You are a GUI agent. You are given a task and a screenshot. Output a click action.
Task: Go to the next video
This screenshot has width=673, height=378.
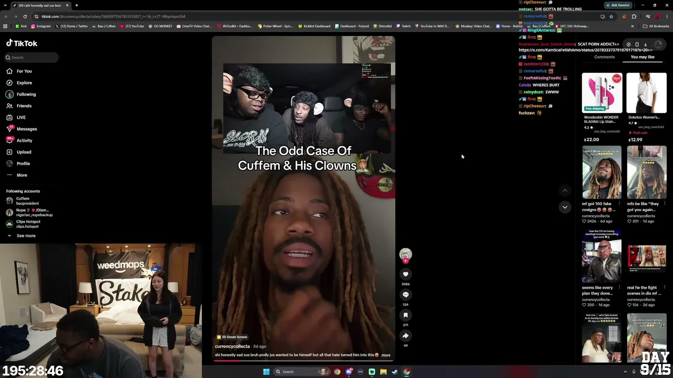[565, 207]
